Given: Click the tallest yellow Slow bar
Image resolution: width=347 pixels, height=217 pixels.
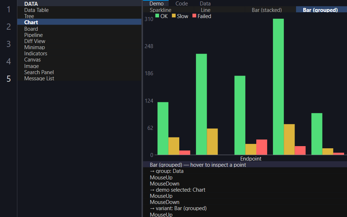Looking at the screenshot, I should tap(289, 140).
